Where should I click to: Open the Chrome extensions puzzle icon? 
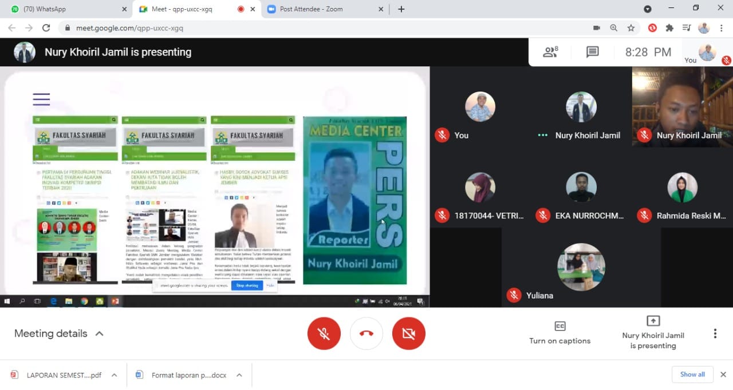click(x=669, y=28)
